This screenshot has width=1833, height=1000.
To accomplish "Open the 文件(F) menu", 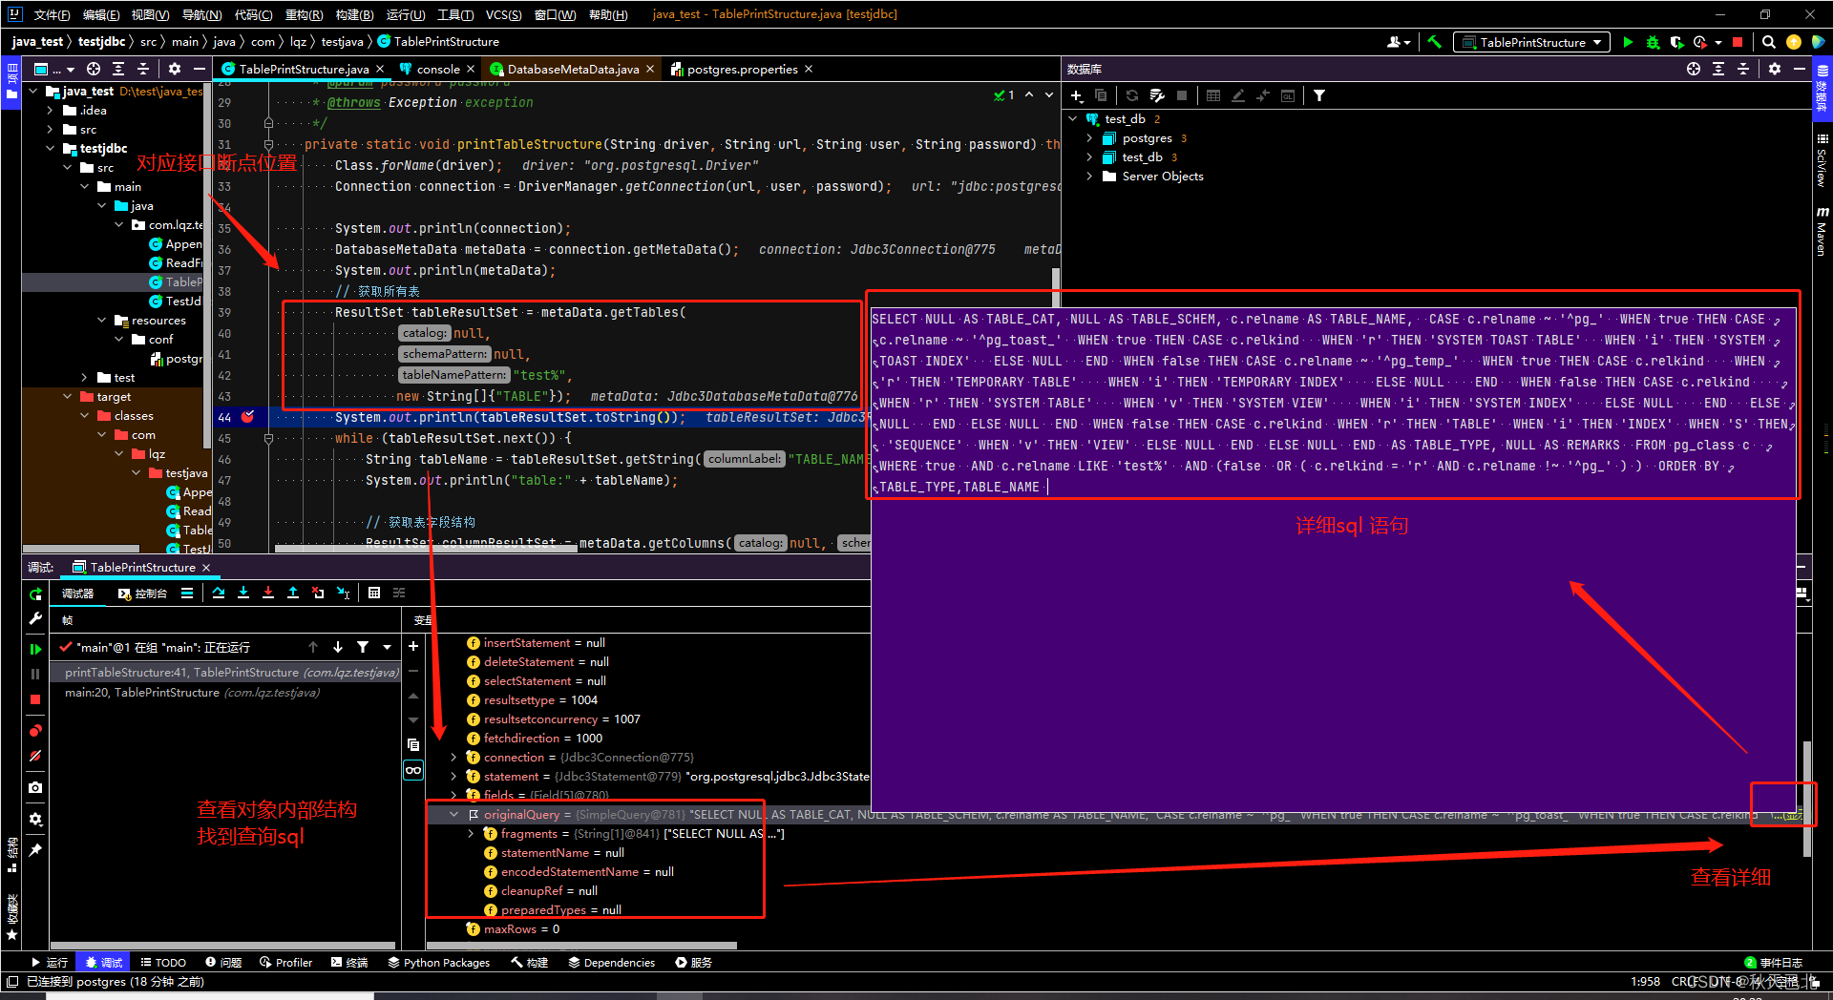I will [x=52, y=14].
